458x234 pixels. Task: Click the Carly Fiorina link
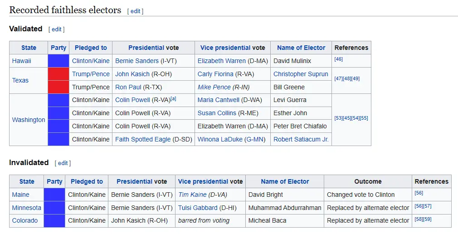[215, 74]
